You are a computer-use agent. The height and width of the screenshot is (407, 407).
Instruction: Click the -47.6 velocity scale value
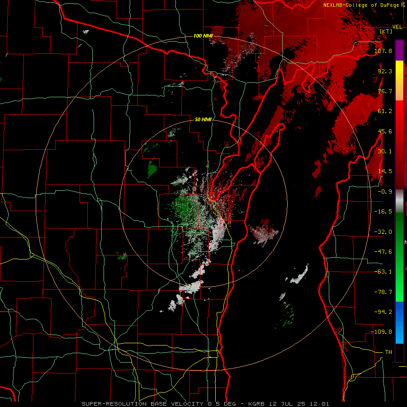pos(383,252)
